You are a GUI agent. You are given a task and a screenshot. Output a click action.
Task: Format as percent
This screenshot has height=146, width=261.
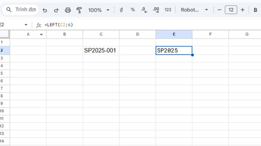(x=133, y=10)
